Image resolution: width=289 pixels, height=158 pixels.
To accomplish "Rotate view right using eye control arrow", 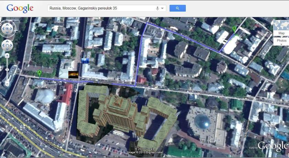I will point(12,29).
